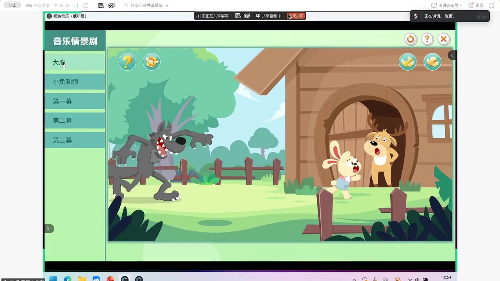Screen dimensions: 500x281
Task: Click the taskbar clock showing 10:54
Action: (446, 277)
